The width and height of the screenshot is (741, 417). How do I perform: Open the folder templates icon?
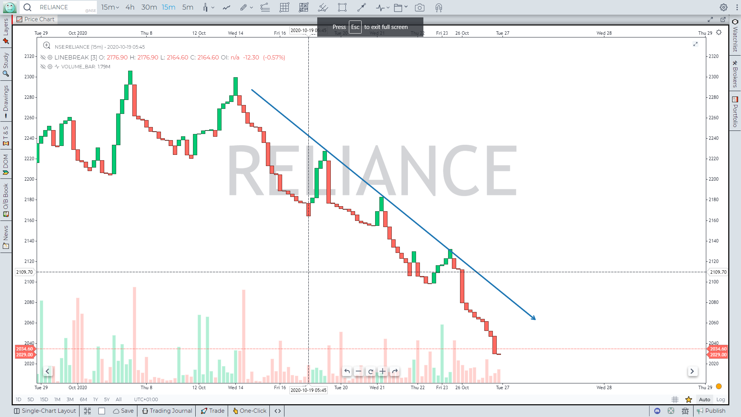[x=398, y=7]
